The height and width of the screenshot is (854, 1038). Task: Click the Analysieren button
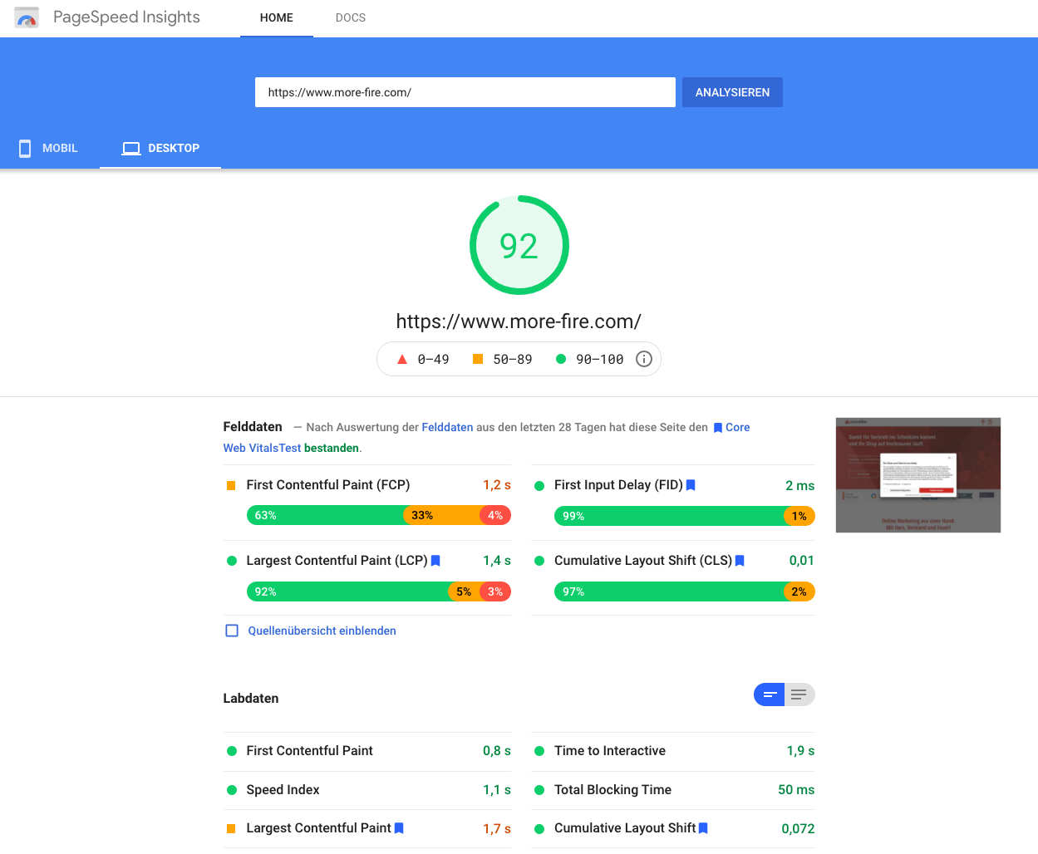(732, 92)
